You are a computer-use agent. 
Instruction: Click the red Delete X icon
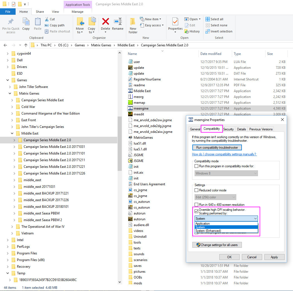coord(105,21)
